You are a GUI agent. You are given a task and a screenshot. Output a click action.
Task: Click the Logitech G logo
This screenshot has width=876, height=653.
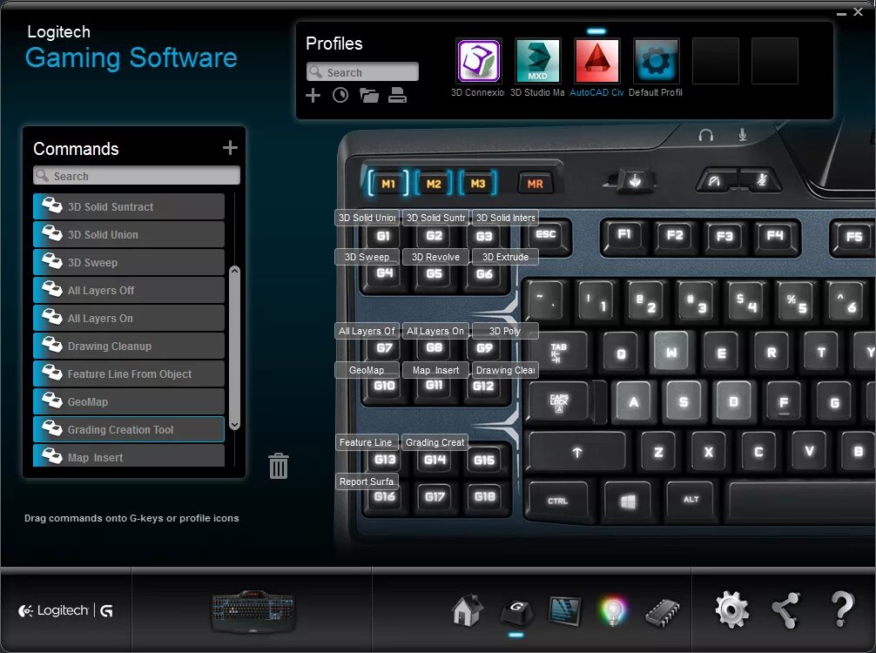point(66,610)
